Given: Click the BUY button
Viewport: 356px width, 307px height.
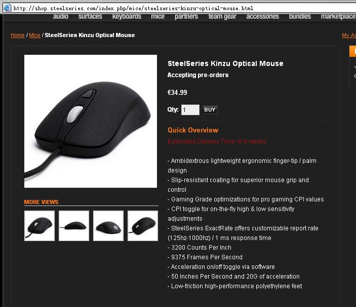Looking at the screenshot, I should [210, 110].
